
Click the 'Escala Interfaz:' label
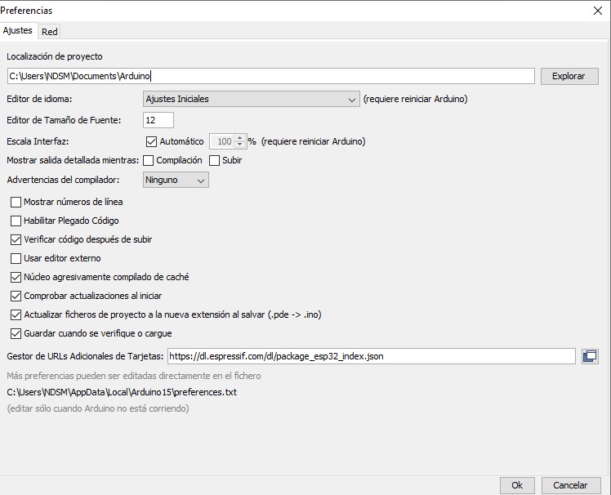(38, 141)
